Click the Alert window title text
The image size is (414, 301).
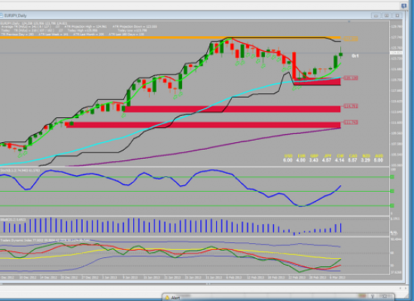[x=175, y=298]
